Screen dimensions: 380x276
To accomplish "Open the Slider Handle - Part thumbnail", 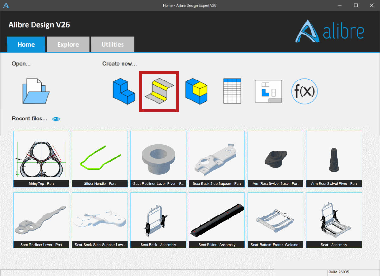I will 100,159.
